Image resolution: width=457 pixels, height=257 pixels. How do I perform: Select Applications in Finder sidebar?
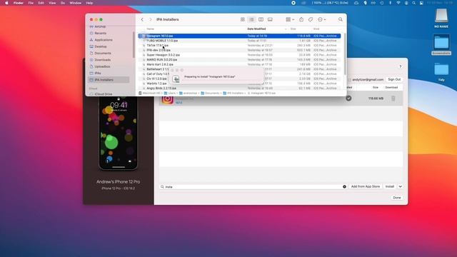[x=103, y=40]
